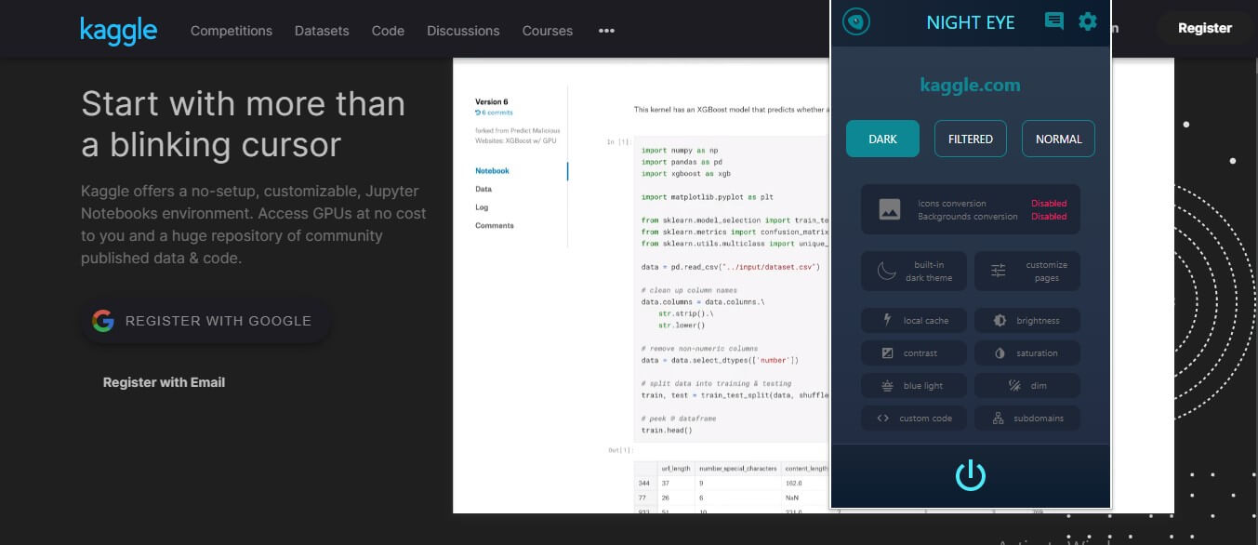This screenshot has height=545, width=1258.
Task: Open the contrast adjustment option
Action: point(914,353)
